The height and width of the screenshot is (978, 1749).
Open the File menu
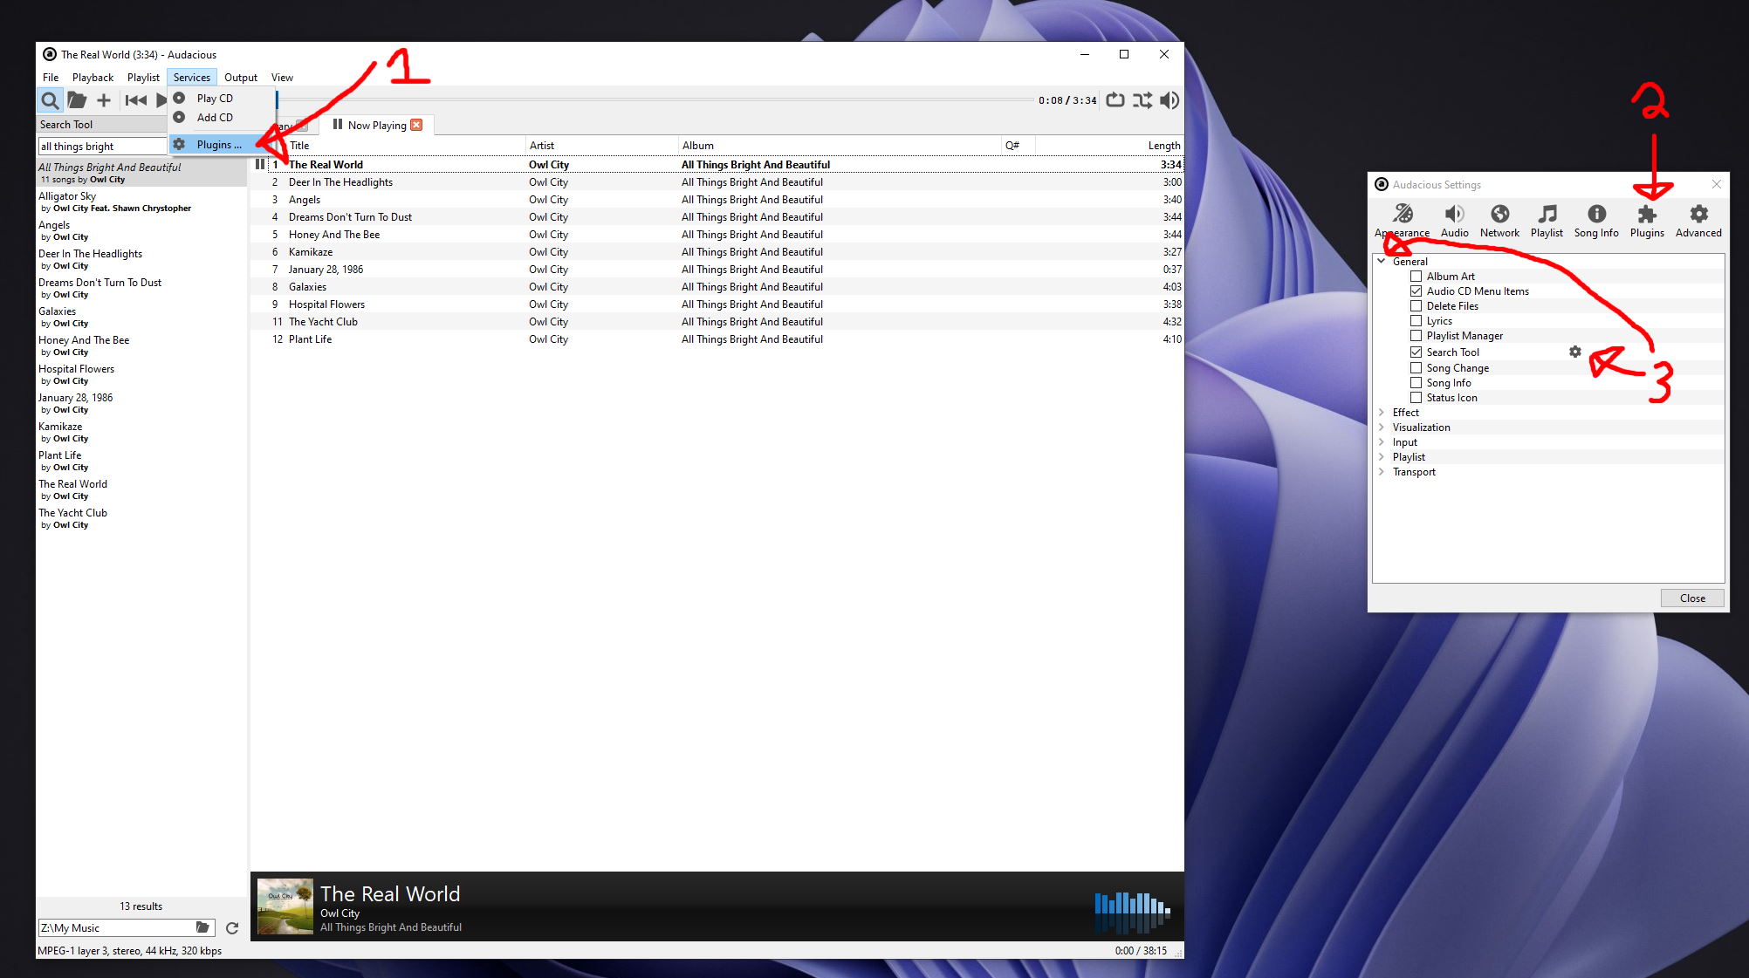pyautogui.click(x=51, y=78)
